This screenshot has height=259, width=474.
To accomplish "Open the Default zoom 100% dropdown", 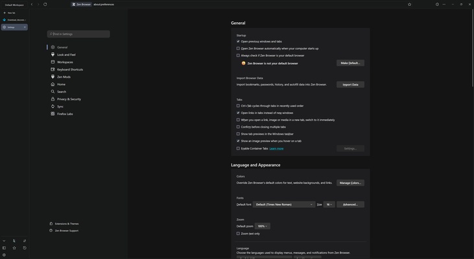I will coord(263,226).
